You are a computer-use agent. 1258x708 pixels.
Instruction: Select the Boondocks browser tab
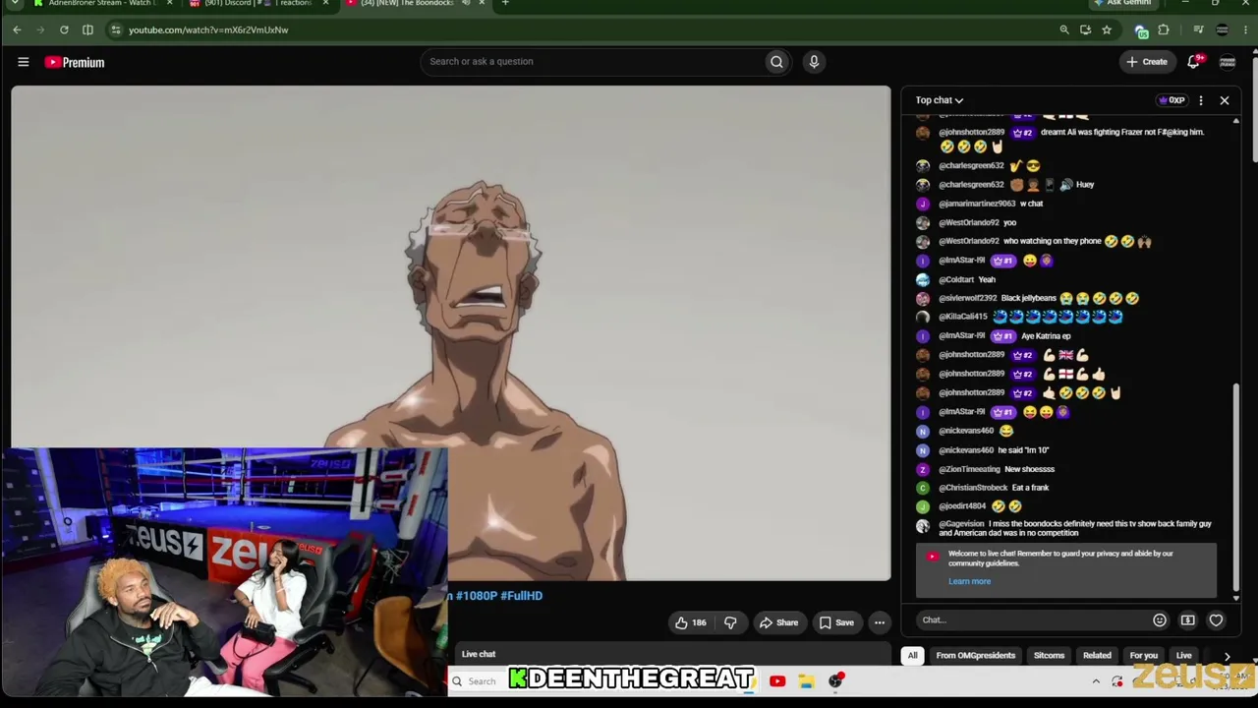tap(413, 3)
